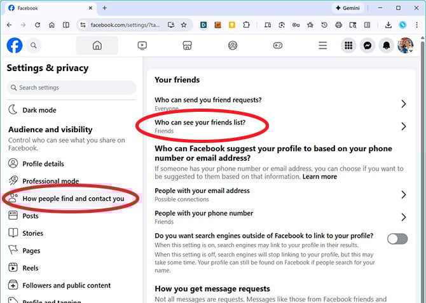Viewport: 426px width, 303px height.
Task: Open the browser Downloads icon
Action: (x=388, y=25)
